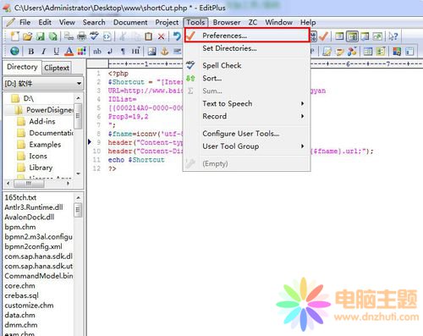The width and height of the screenshot is (423, 336).
Task: Click the red X Delete toolbar icon
Action: pos(161,36)
